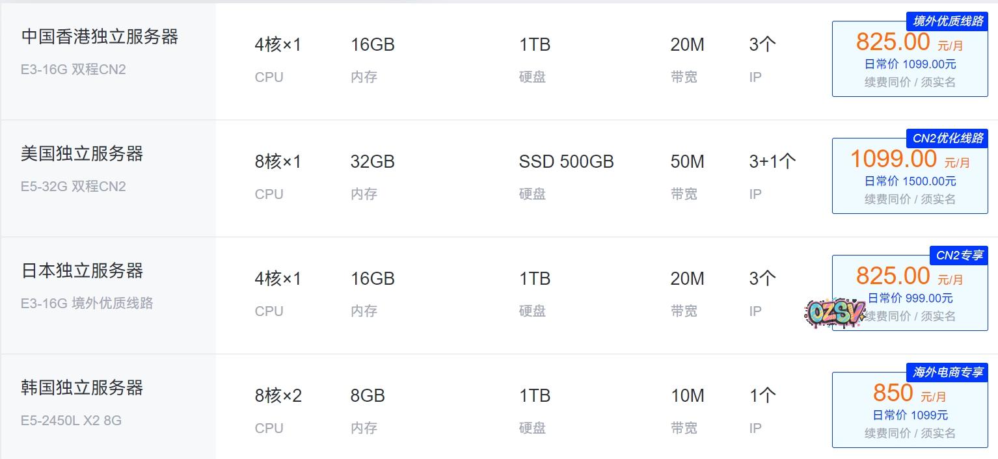
Task: Click the E3-16G 双程CN2 subtitle
Action: point(74,70)
